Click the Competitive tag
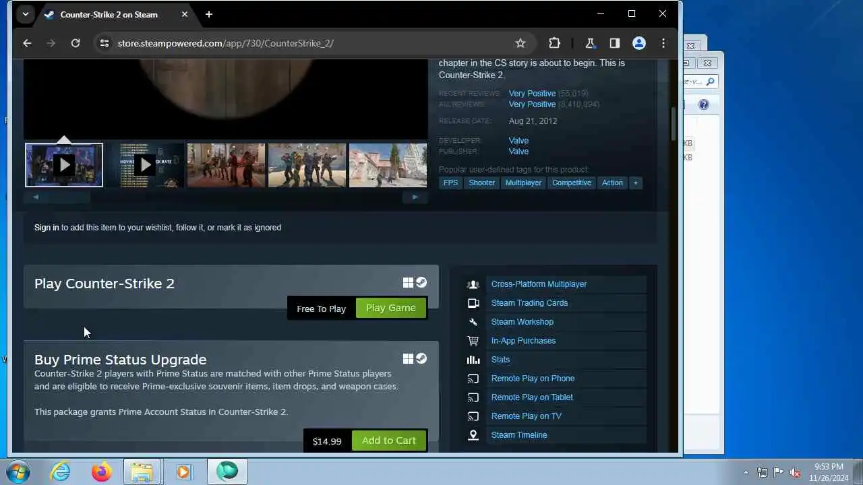This screenshot has width=863, height=485. click(571, 183)
